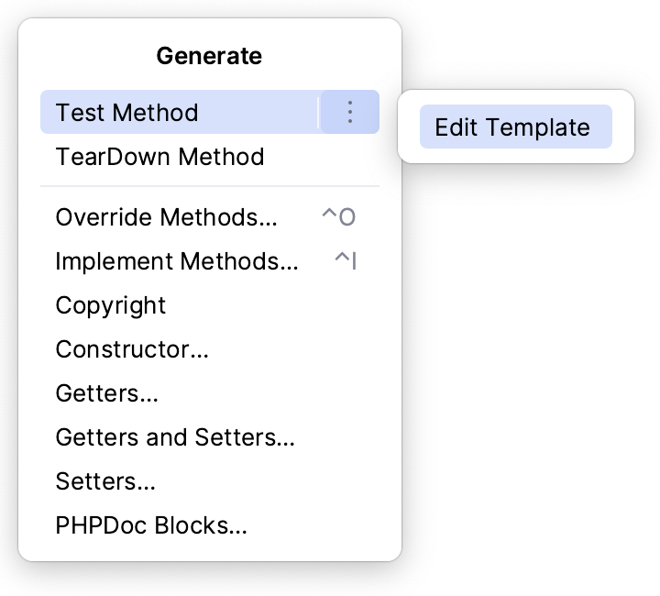
Task: Click the Generate popup title
Action: [x=209, y=56]
